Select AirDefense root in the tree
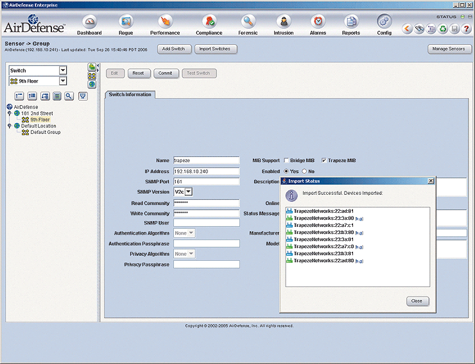475x364 pixels. click(26, 107)
